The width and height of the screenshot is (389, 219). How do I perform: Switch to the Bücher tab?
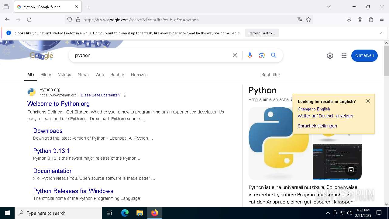pos(117,75)
